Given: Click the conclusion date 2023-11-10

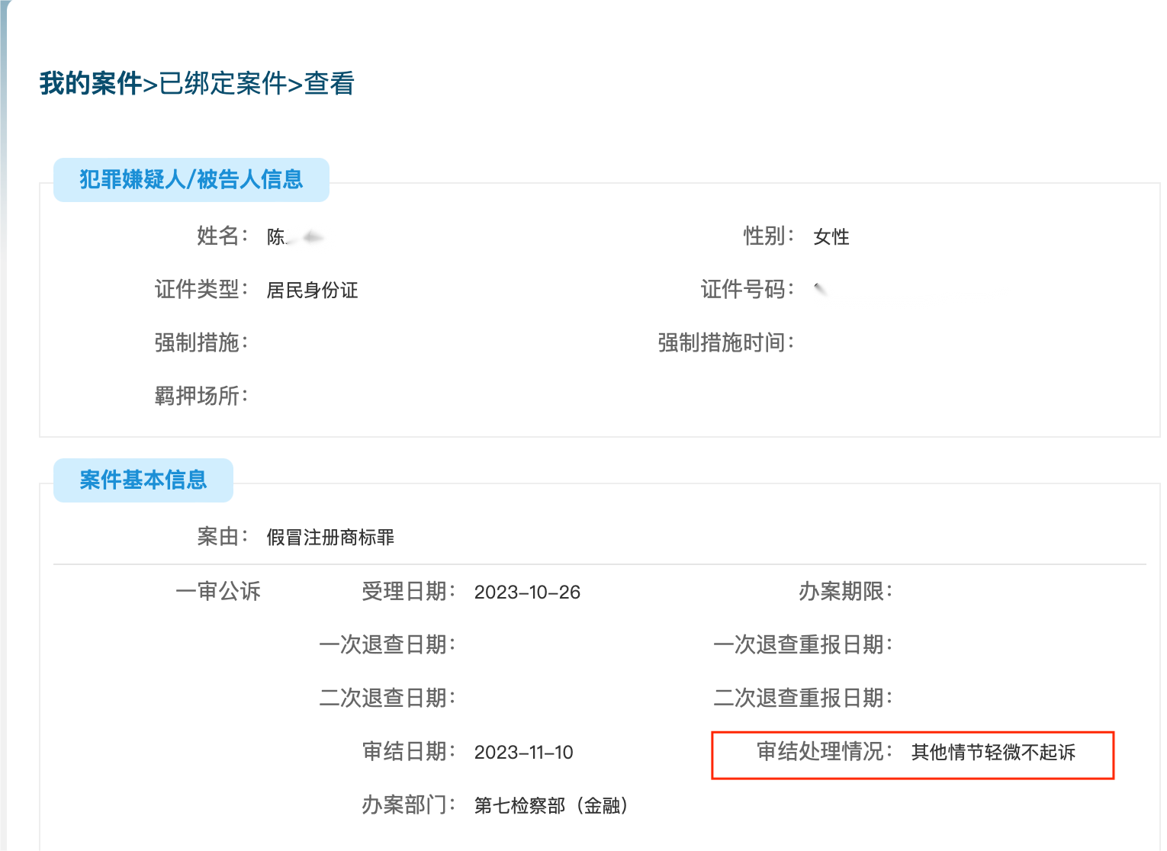Looking at the screenshot, I should tap(523, 753).
